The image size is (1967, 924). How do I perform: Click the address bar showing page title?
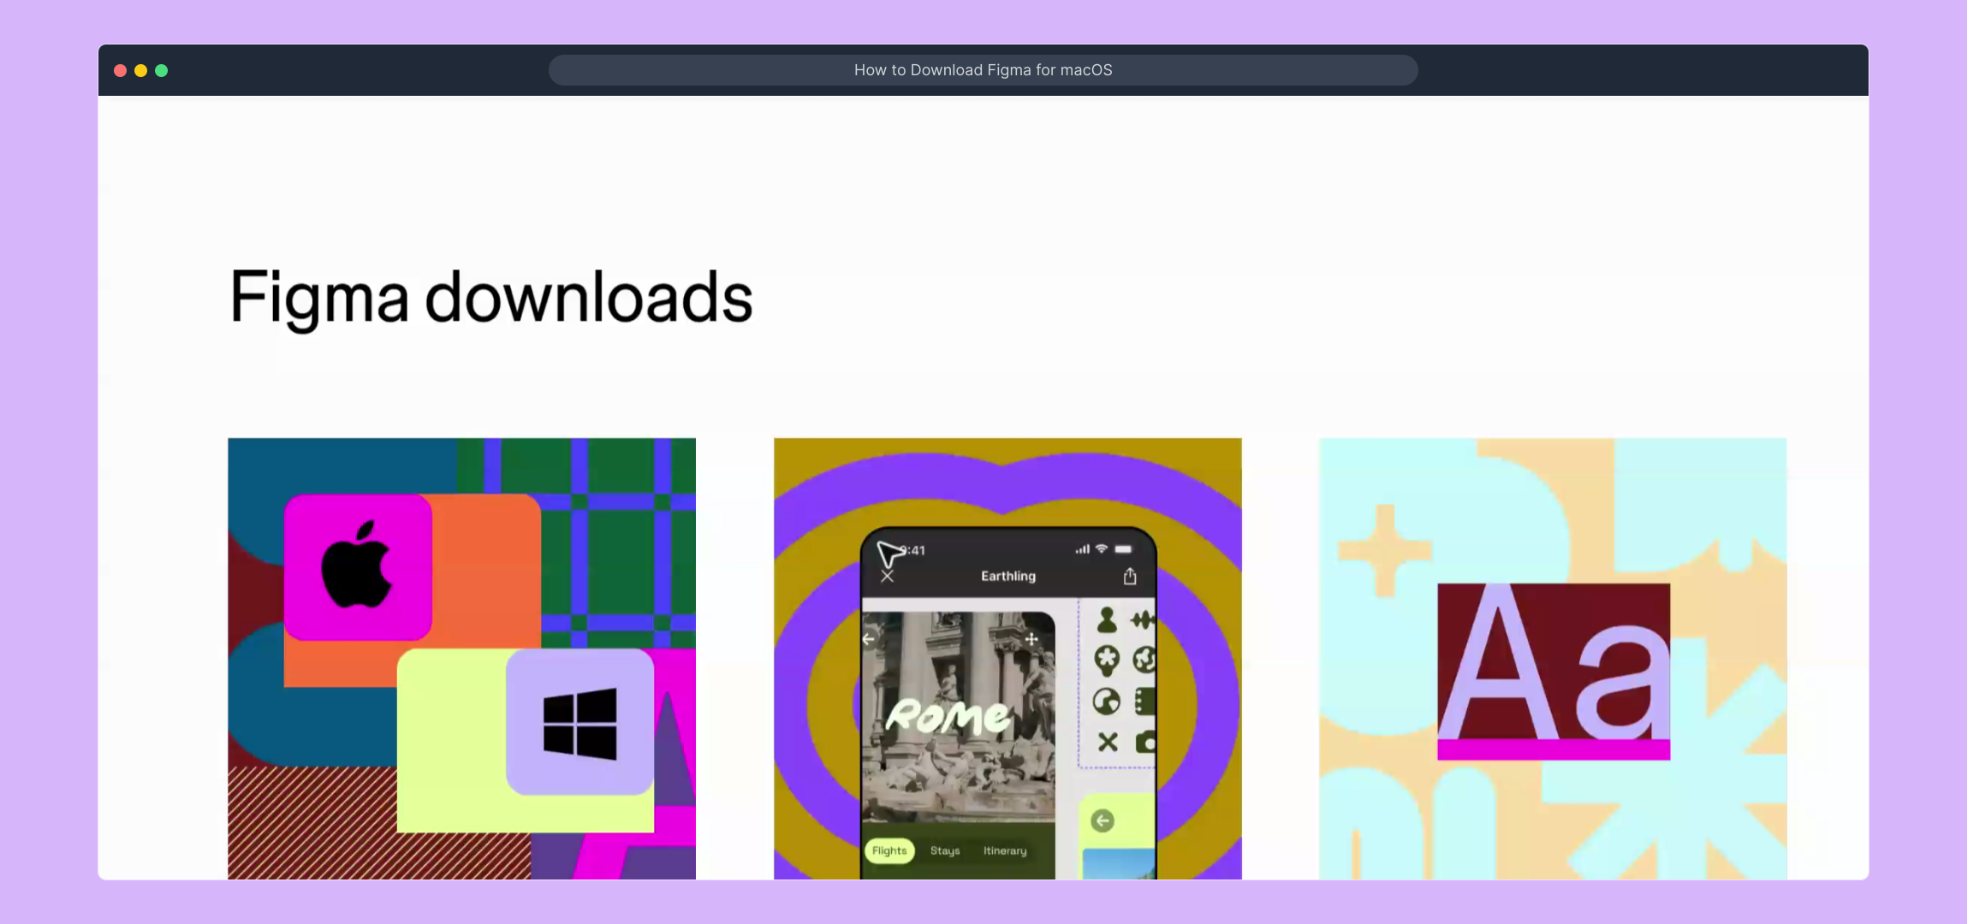[983, 70]
